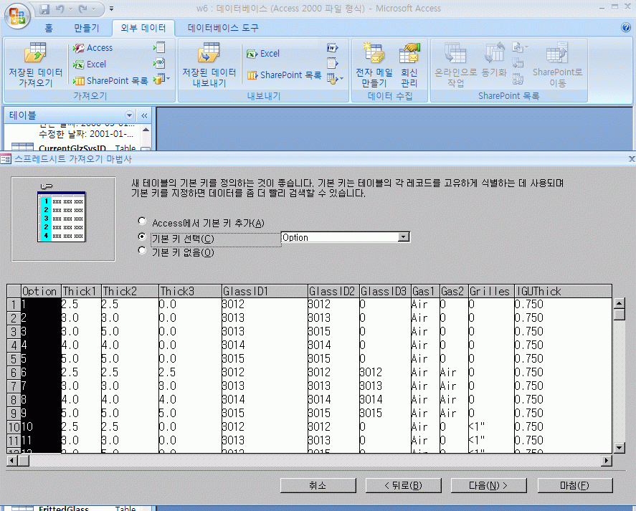
Task: Click 저장된 데이터 가져오기 import icon
Action: (x=35, y=54)
